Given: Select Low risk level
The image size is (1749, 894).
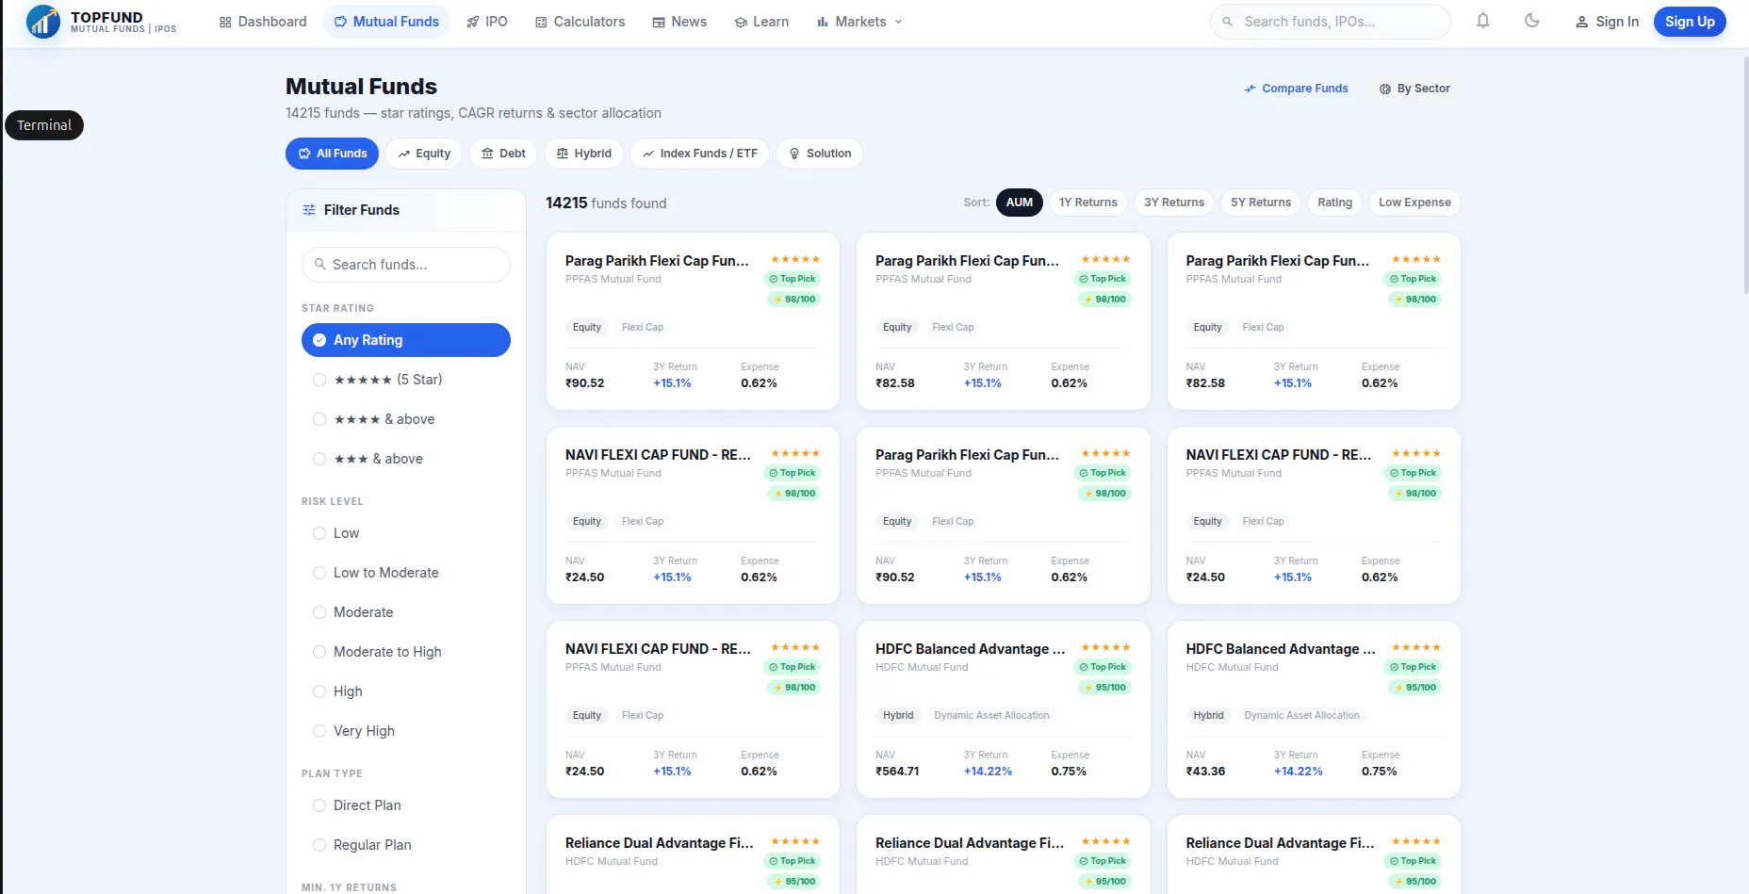Looking at the screenshot, I should (406, 533).
